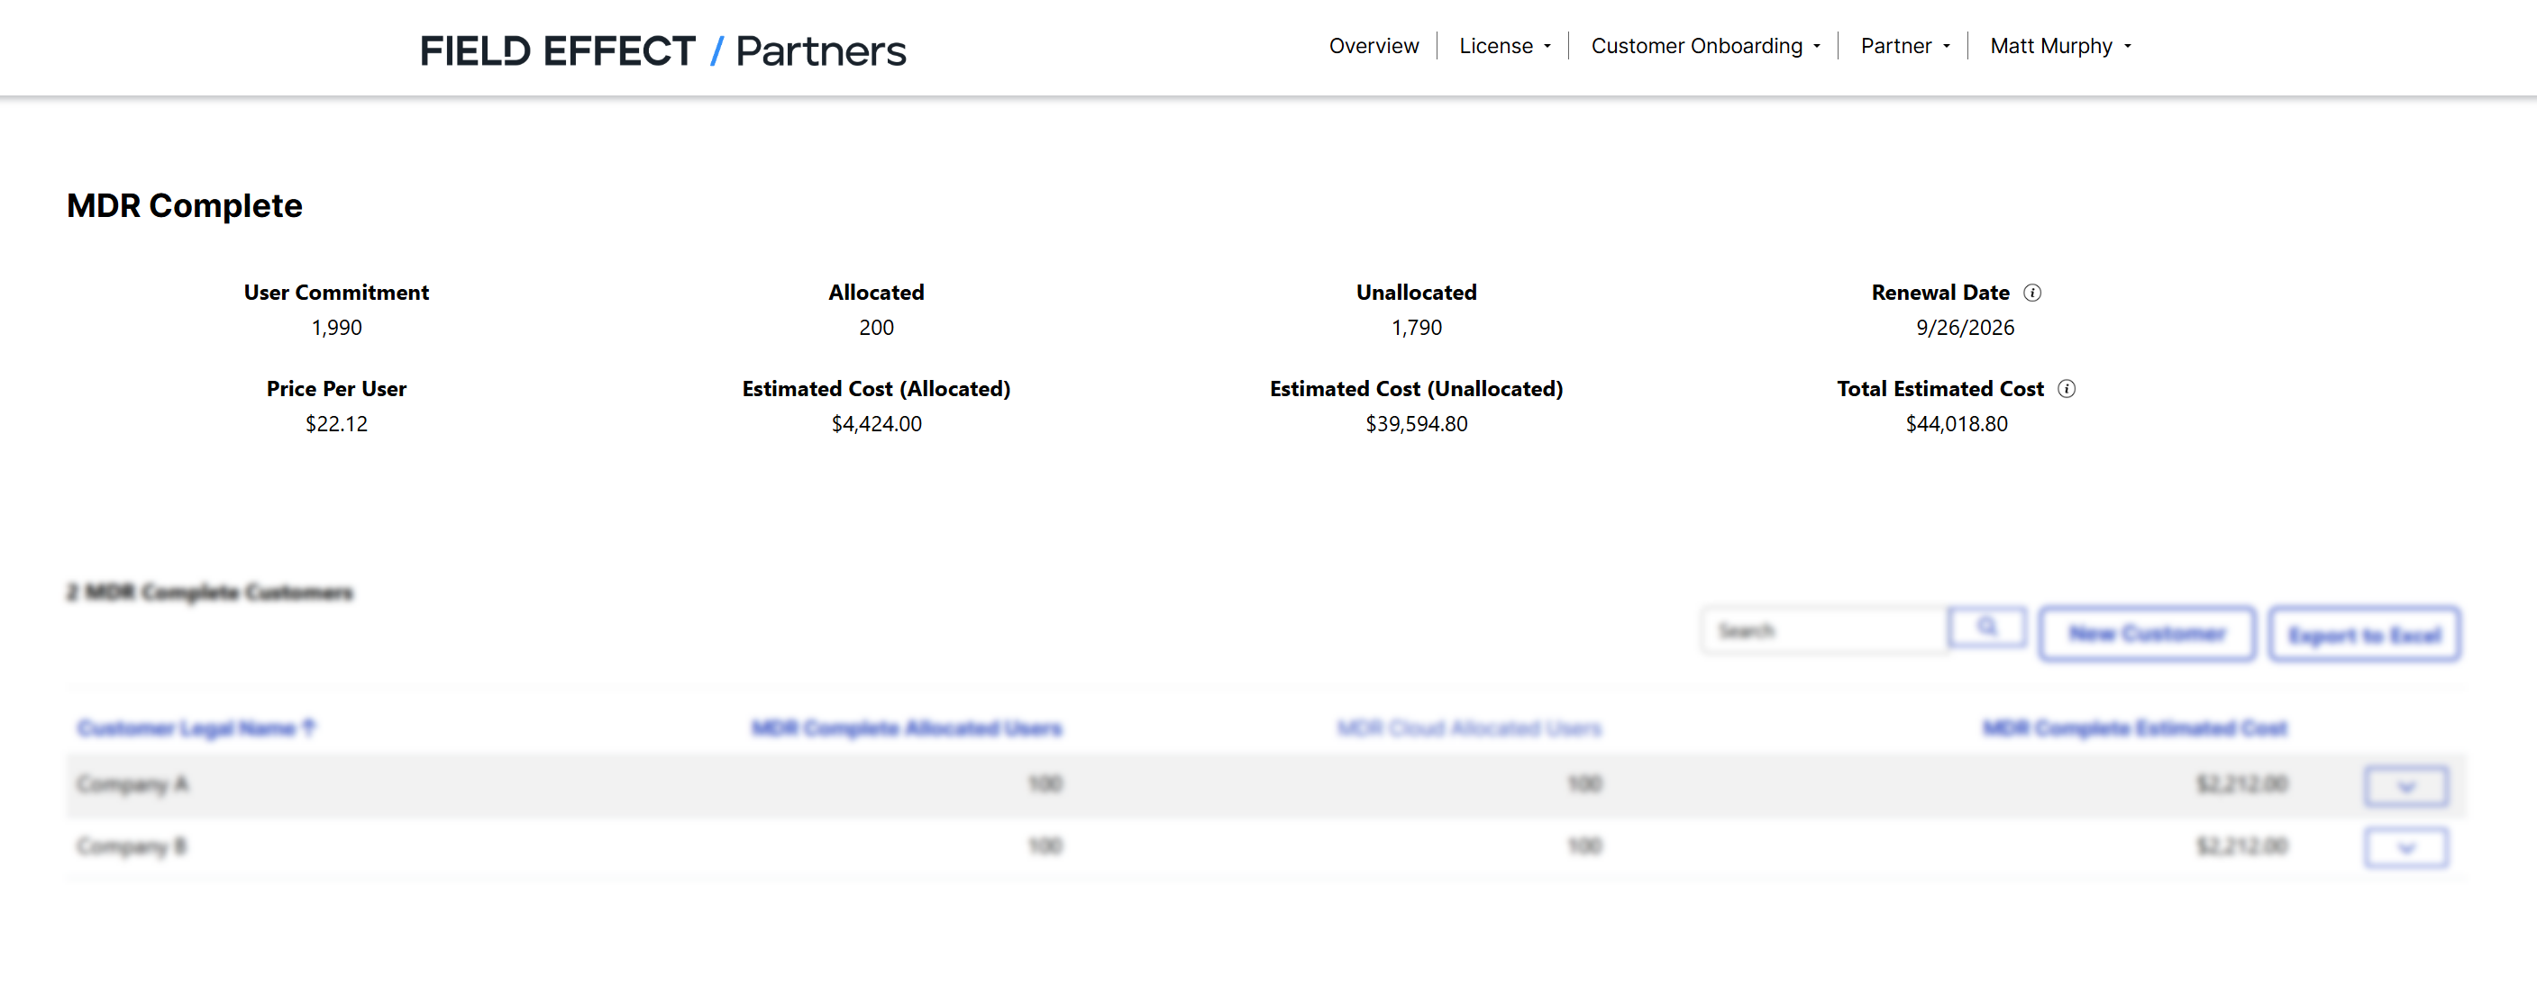Screen dimensions: 2537x985
Task: Sort by MDR Complete Allocated Users column
Action: (x=906, y=728)
